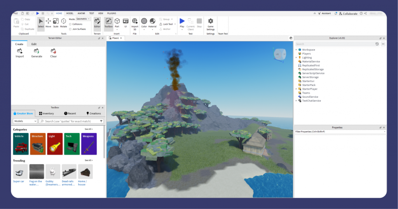Open the Mode Geometric dropdown
The height and width of the screenshot is (209, 398).
click(x=83, y=19)
